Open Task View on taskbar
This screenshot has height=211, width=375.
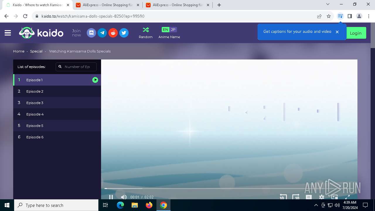coord(105,205)
